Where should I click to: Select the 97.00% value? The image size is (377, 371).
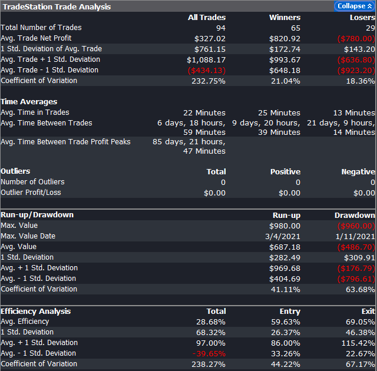click(211, 343)
